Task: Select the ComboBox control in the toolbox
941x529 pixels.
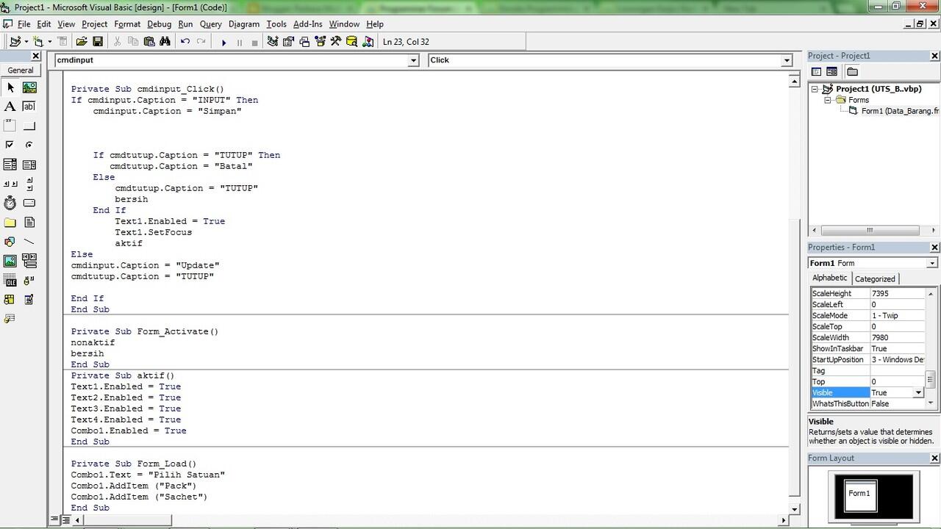Action: click(x=10, y=165)
